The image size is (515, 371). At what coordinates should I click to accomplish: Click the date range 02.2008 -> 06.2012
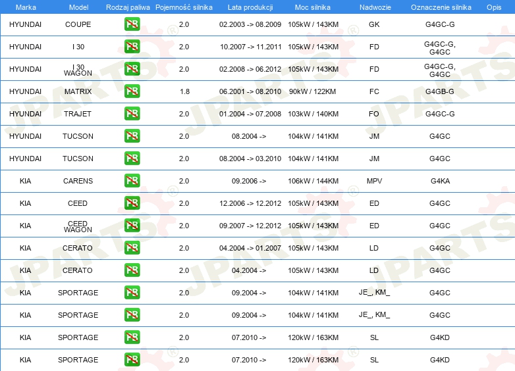(x=250, y=69)
